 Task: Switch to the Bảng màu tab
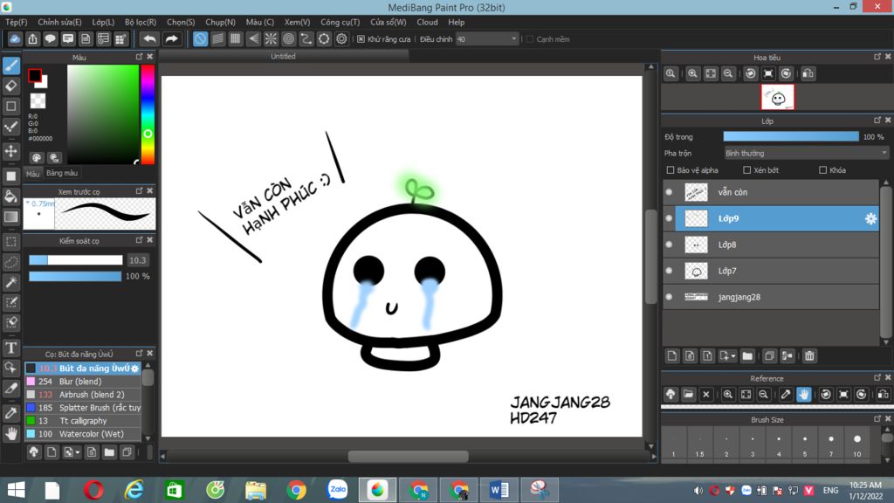point(62,174)
